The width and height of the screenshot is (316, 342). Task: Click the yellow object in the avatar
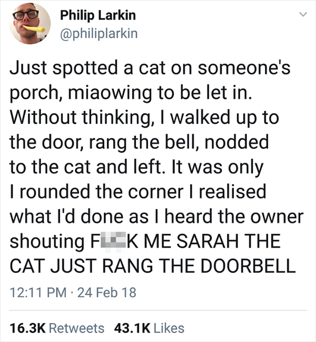point(33,28)
